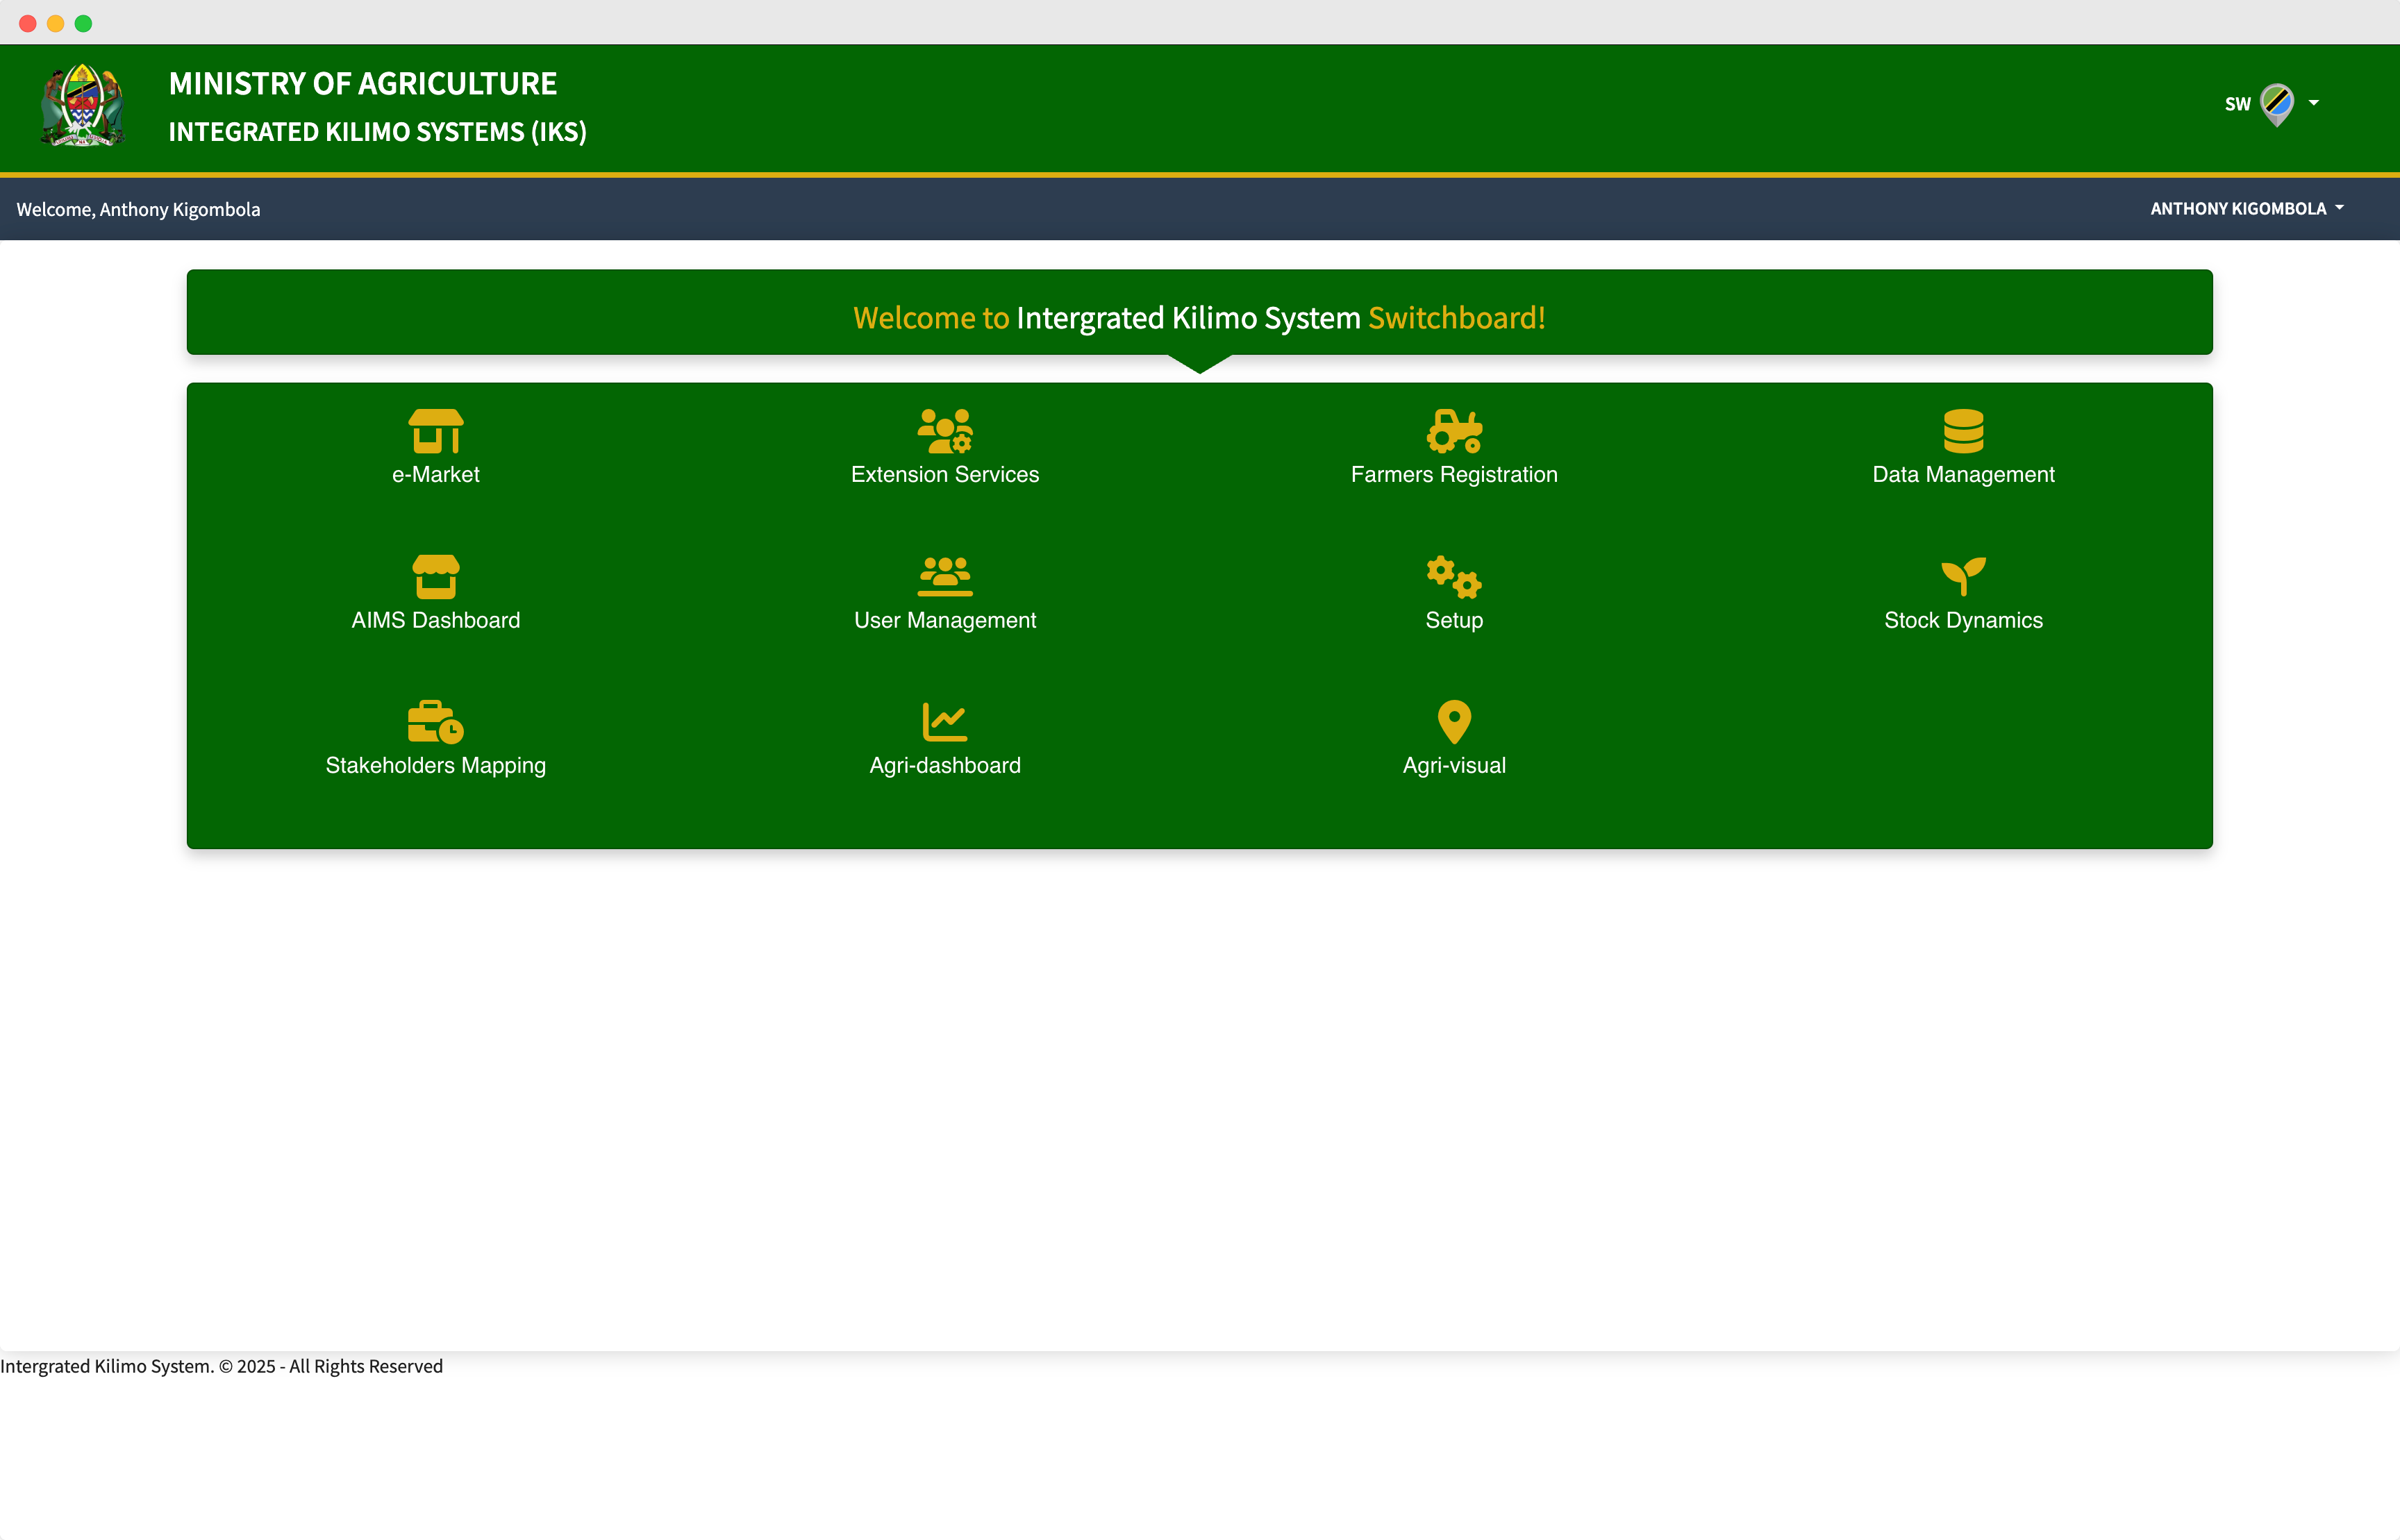The width and height of the screenshot is (2400, 1540).
Task: Click the Setup gears icon
Action: [1454, 576]
